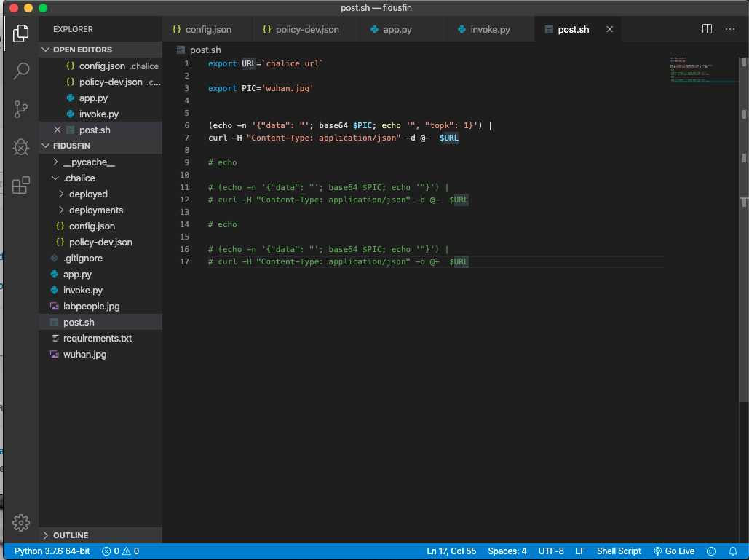Open the Debug view icon
Viewport: 749px width, 560px height.
tap(21, 147)
